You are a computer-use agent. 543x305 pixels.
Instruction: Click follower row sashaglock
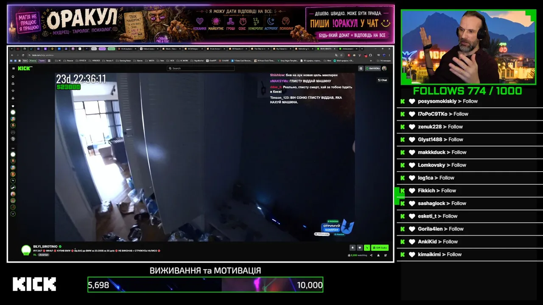(x=470, y=203)
